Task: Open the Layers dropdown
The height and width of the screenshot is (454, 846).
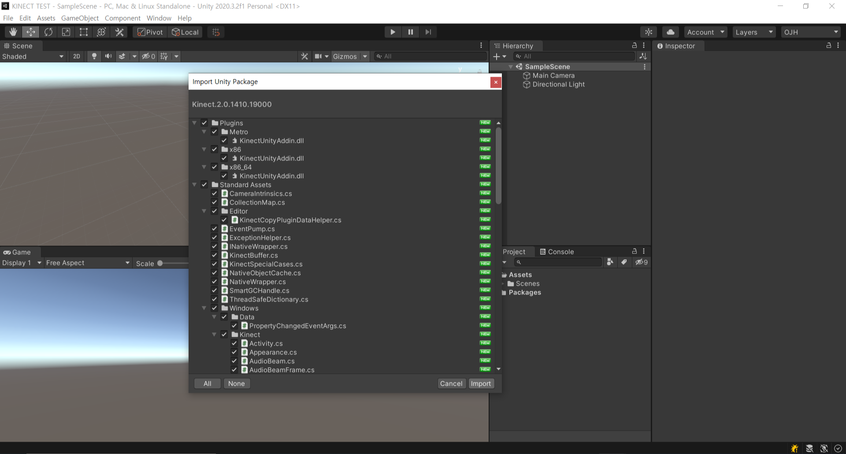Action: click(754, 32)
